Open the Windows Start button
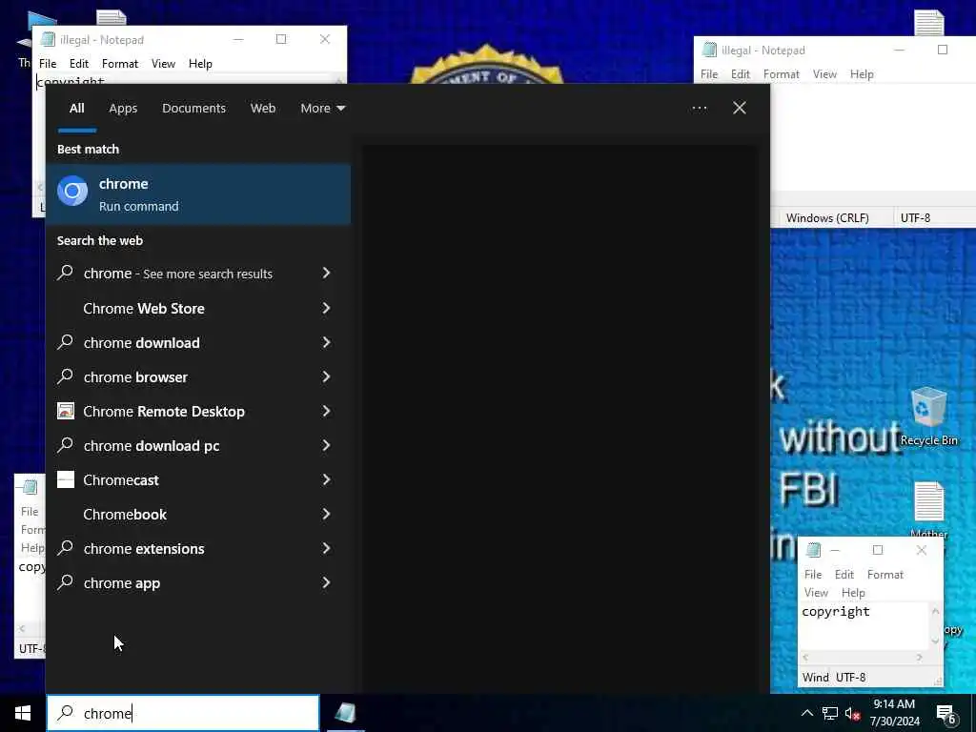Image resolution: width=976 pixels, height=732 pixels. tap(23, 713)
